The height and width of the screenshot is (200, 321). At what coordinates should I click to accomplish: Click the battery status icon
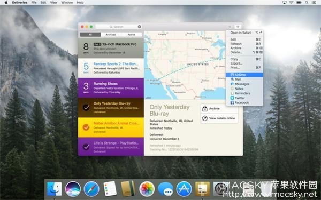point(299,3)
